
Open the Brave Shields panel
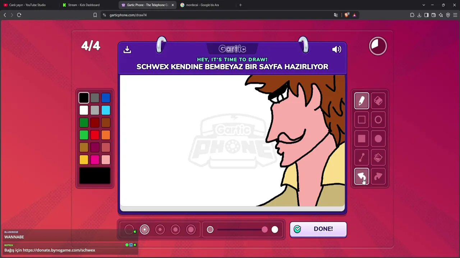[346, 15]
